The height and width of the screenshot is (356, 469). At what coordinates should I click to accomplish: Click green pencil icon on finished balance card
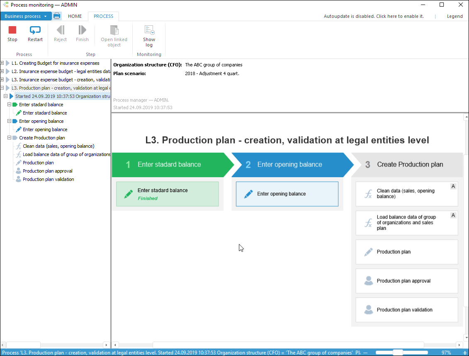129,194
